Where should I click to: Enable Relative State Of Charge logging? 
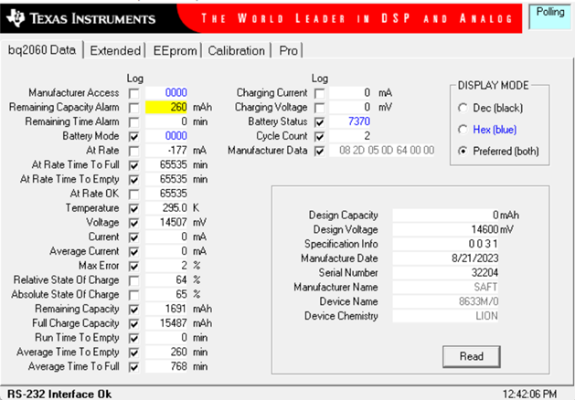tap(133, 280)
